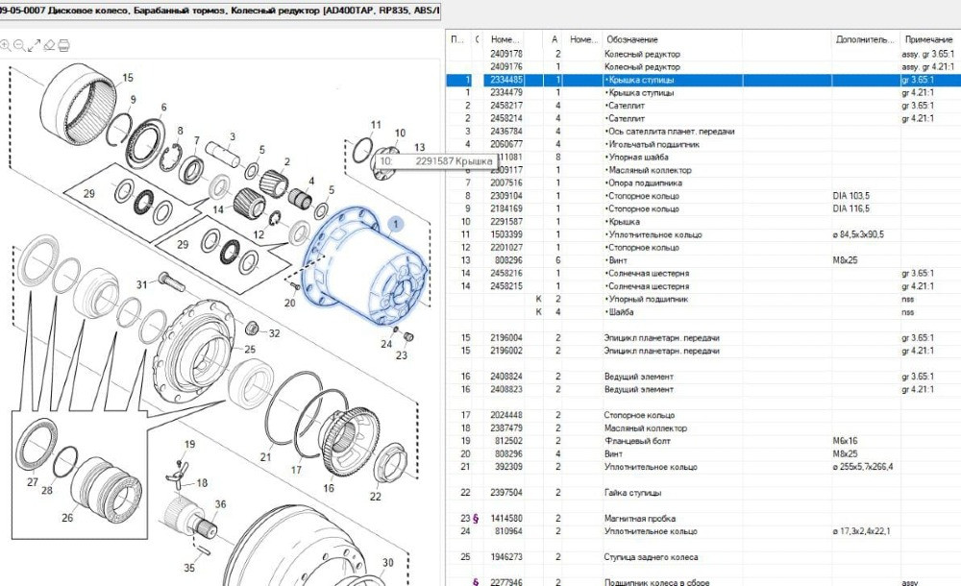Click the zoom out magnifier icon
This screenshot has width=961, height=586.
pyautogui.click(x=20, y=44)
